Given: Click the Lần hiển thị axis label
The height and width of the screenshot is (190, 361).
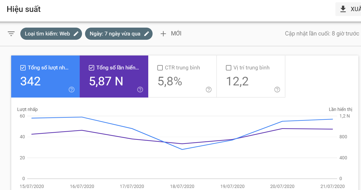Looking at the screenshot, I should coord(340,109).
